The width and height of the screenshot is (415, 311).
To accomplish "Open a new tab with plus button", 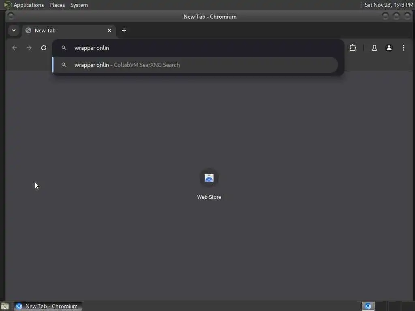I will [124, 30].
